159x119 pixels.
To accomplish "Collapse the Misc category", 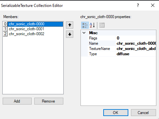I will [84, 33].
